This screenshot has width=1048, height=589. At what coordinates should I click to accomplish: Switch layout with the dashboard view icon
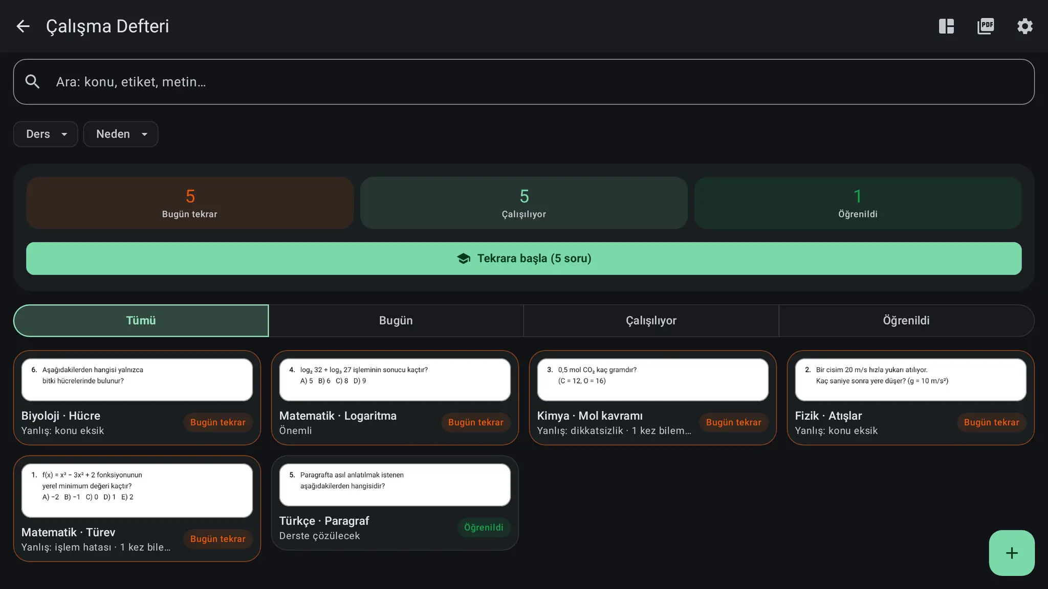(946, 26)
